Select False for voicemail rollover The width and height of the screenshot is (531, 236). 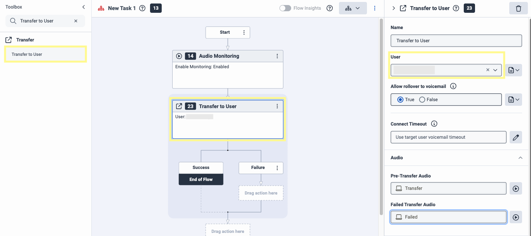(x=422, y=100)
